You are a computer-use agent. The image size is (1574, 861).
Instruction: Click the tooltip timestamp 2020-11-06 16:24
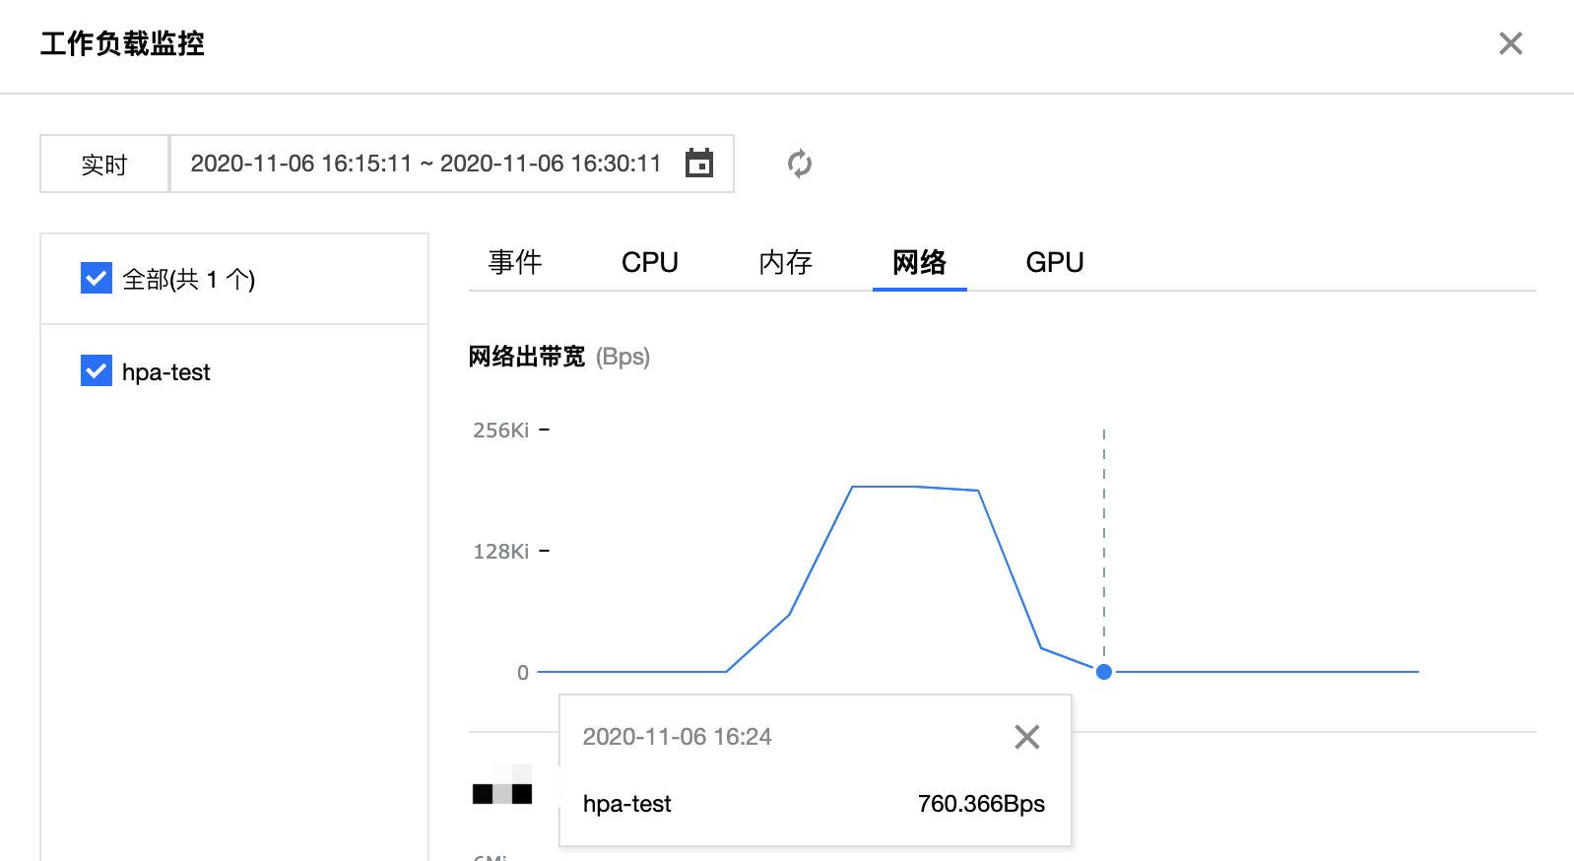point(677,737)
